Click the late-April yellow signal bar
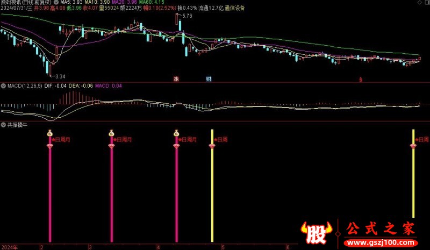The width and height of the screenshot is (430, 250). 212,186
